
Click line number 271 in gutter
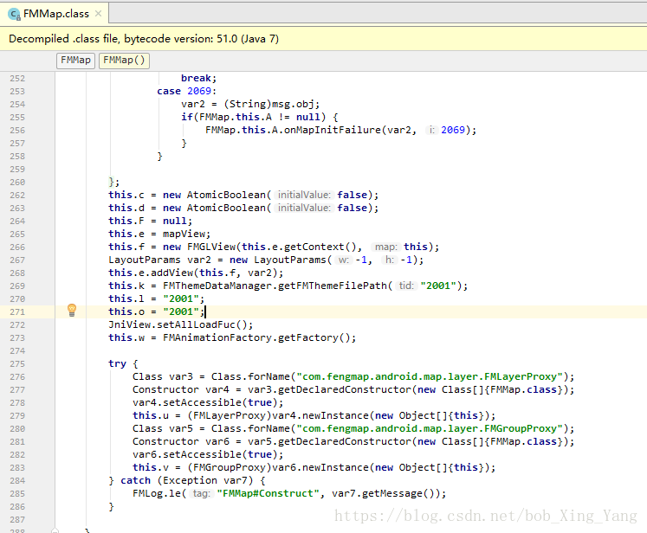pos(17,312)
